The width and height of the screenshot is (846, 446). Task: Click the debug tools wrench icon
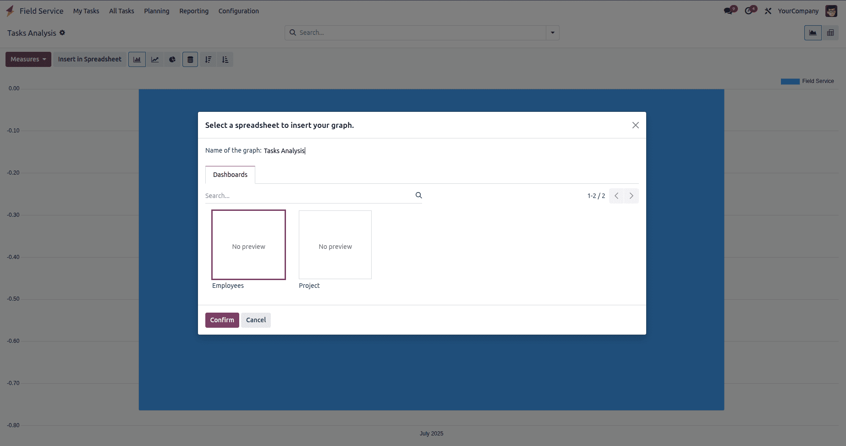click(x=768, y=11)
